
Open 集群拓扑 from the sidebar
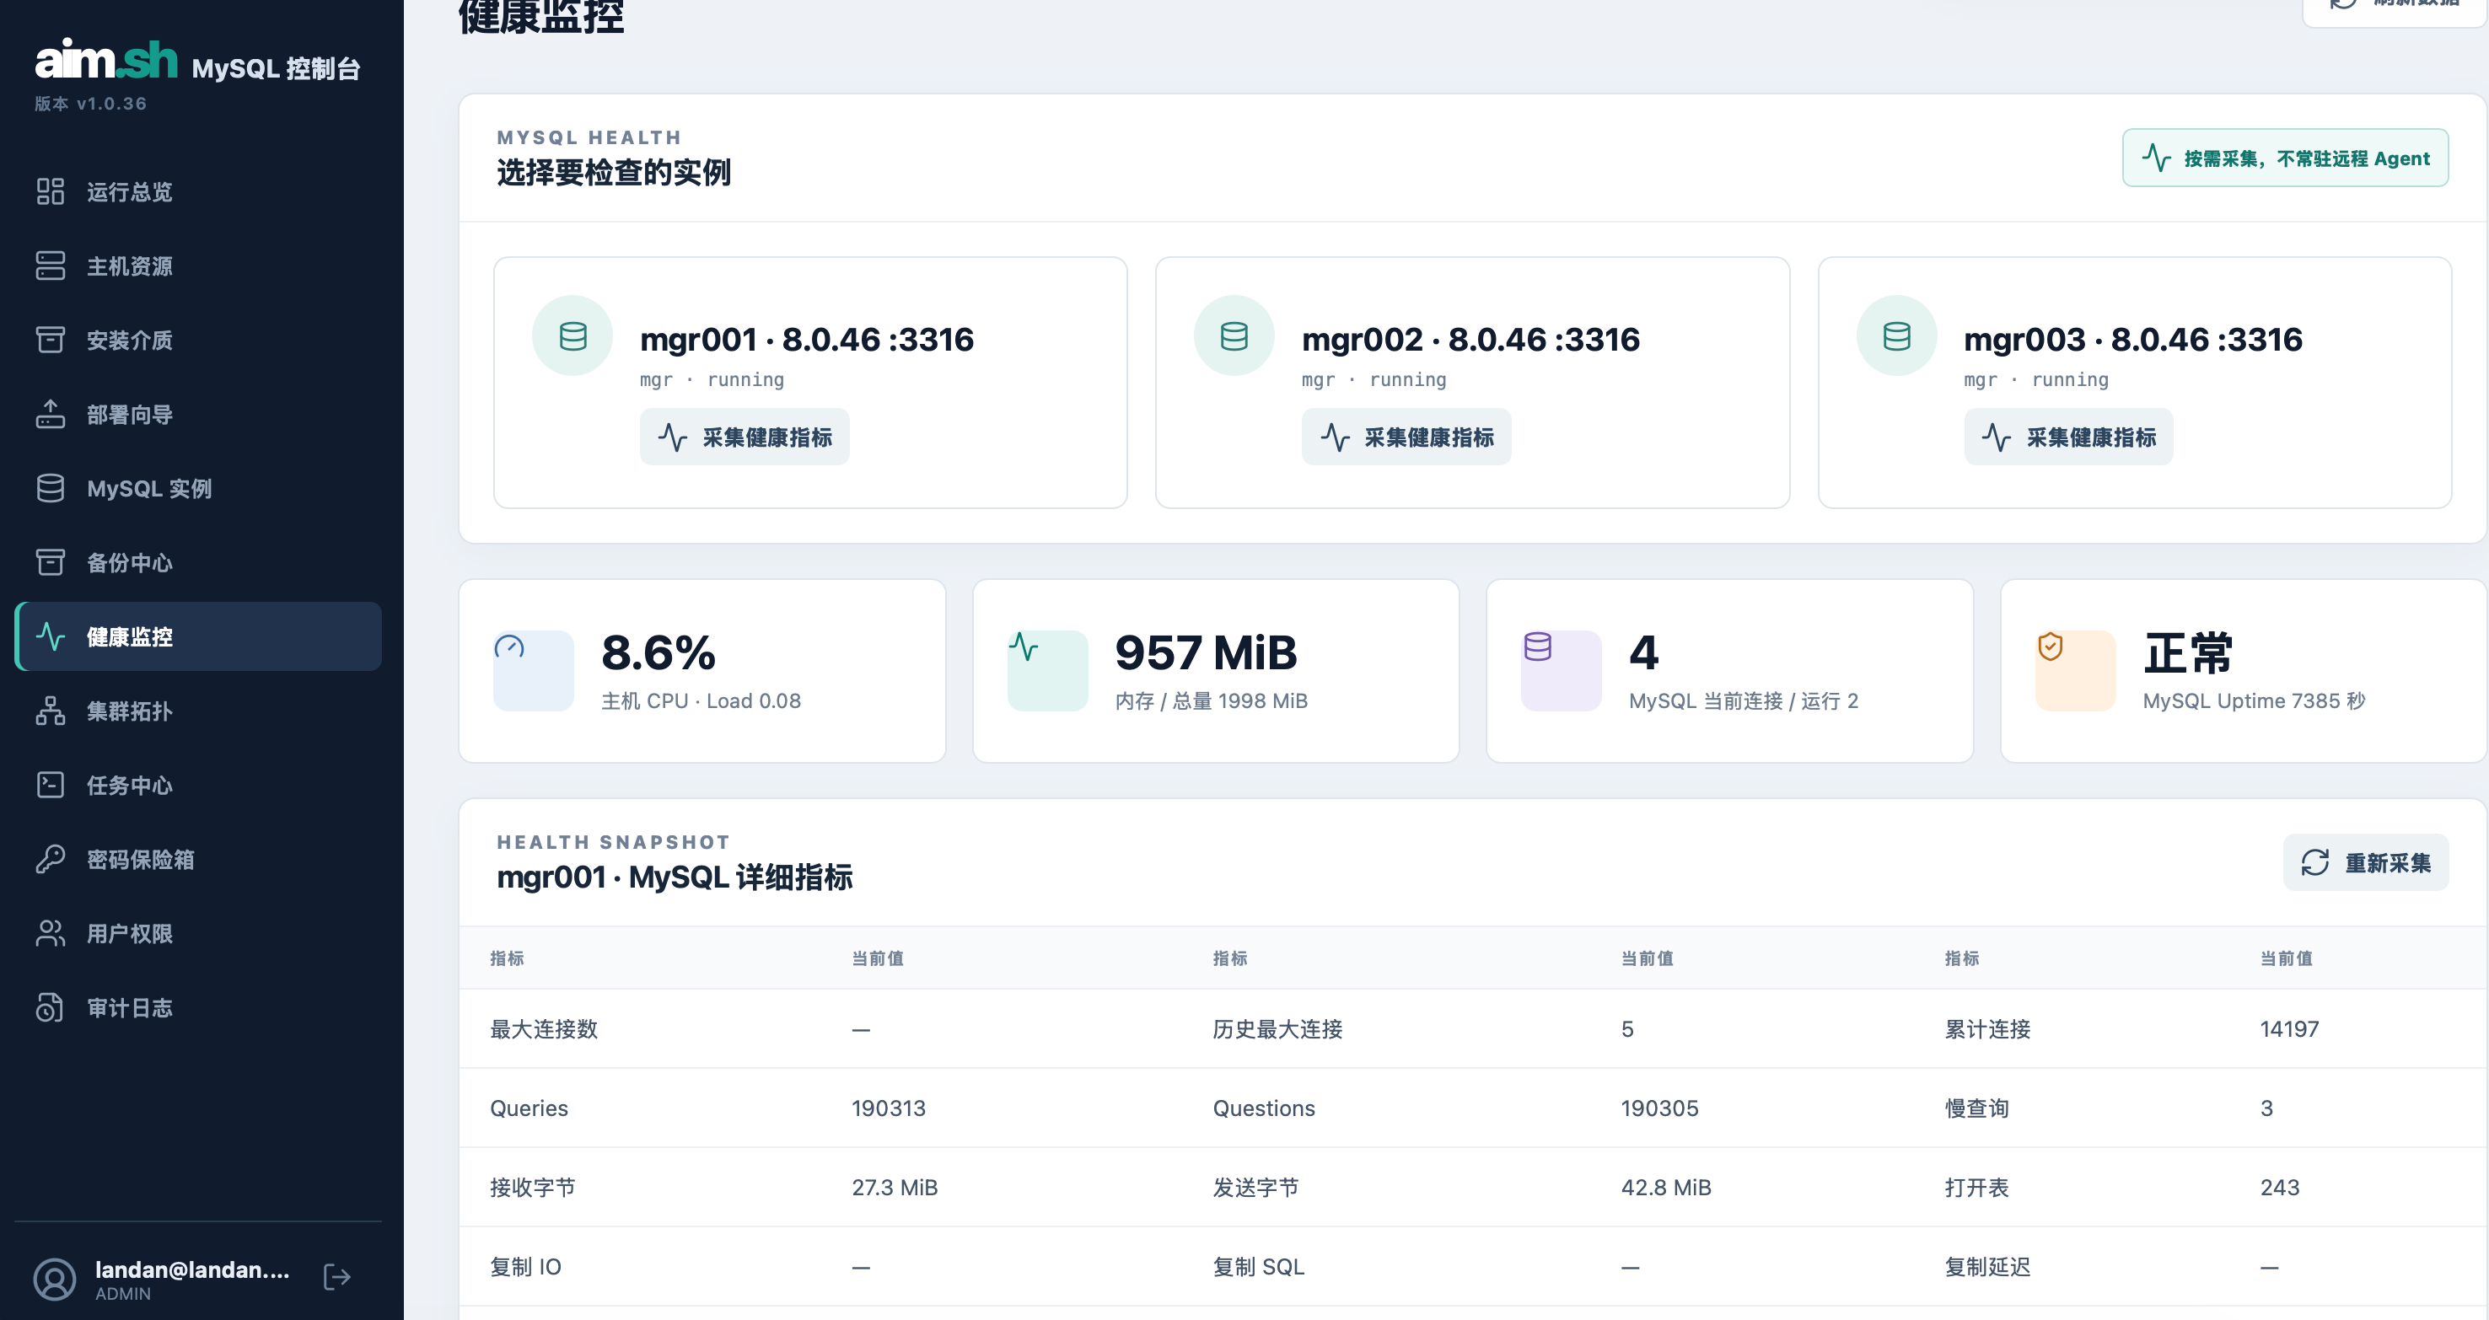[198, 711]
